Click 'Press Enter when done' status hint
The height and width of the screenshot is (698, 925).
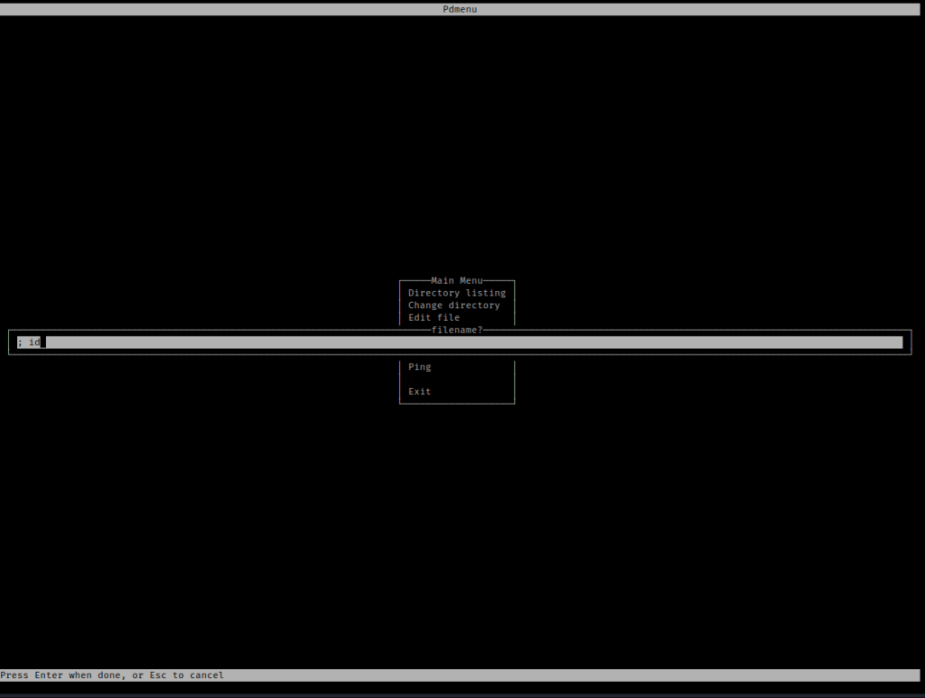click(61, 675)
